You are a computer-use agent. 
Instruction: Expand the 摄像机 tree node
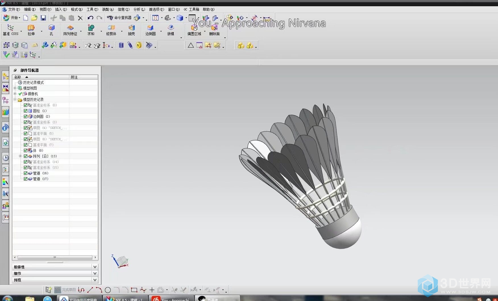[15, 94]
